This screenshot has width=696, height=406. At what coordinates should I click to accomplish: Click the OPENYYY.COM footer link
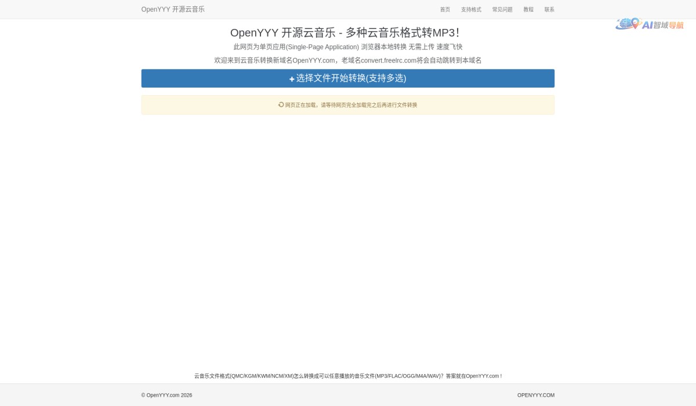pos(535,395)
